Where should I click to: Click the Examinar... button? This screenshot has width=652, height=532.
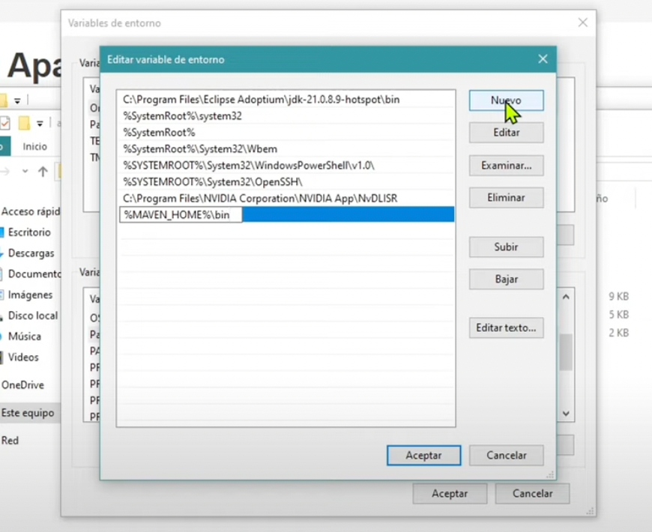click(506, 166)
